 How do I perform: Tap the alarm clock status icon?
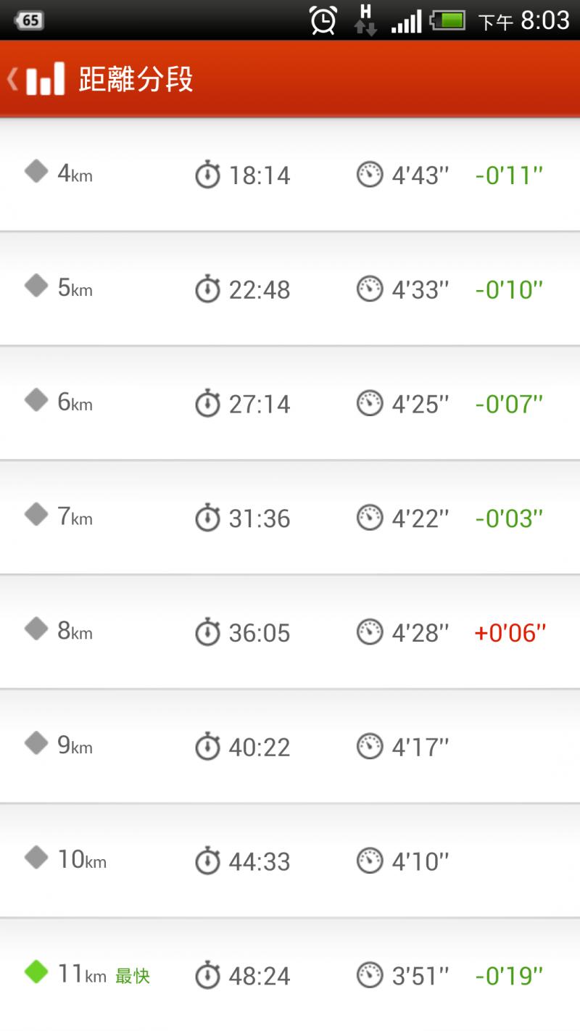tap(323, 20)
